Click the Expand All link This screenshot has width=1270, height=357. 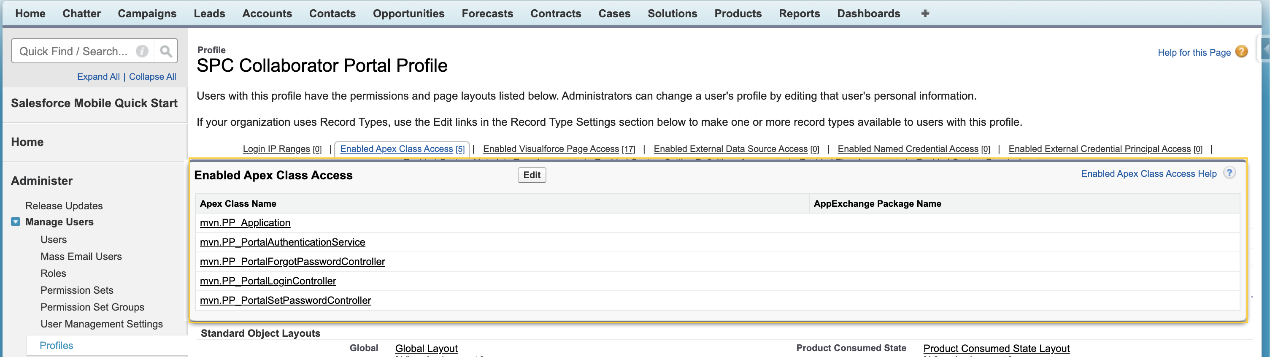pyautogui.click(x=98, y=76)
